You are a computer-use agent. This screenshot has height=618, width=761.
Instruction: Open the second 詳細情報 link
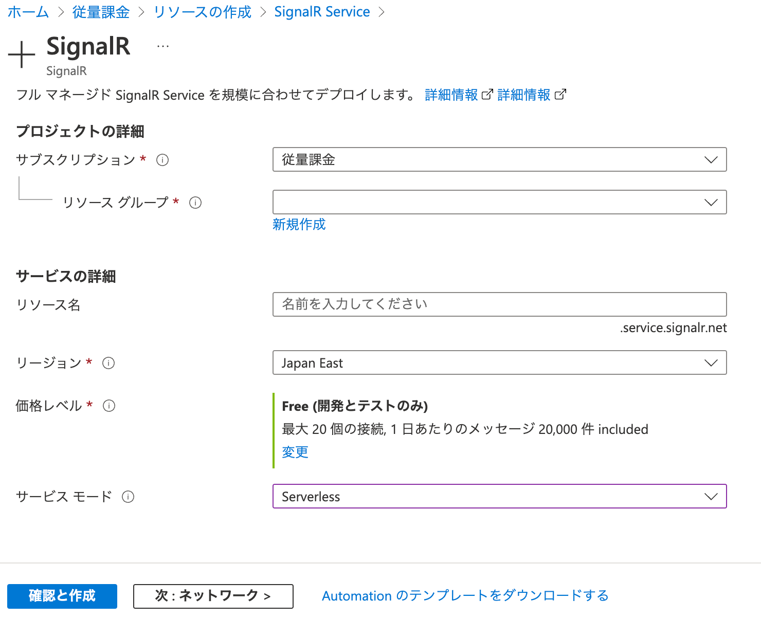[x=524, y=95]
